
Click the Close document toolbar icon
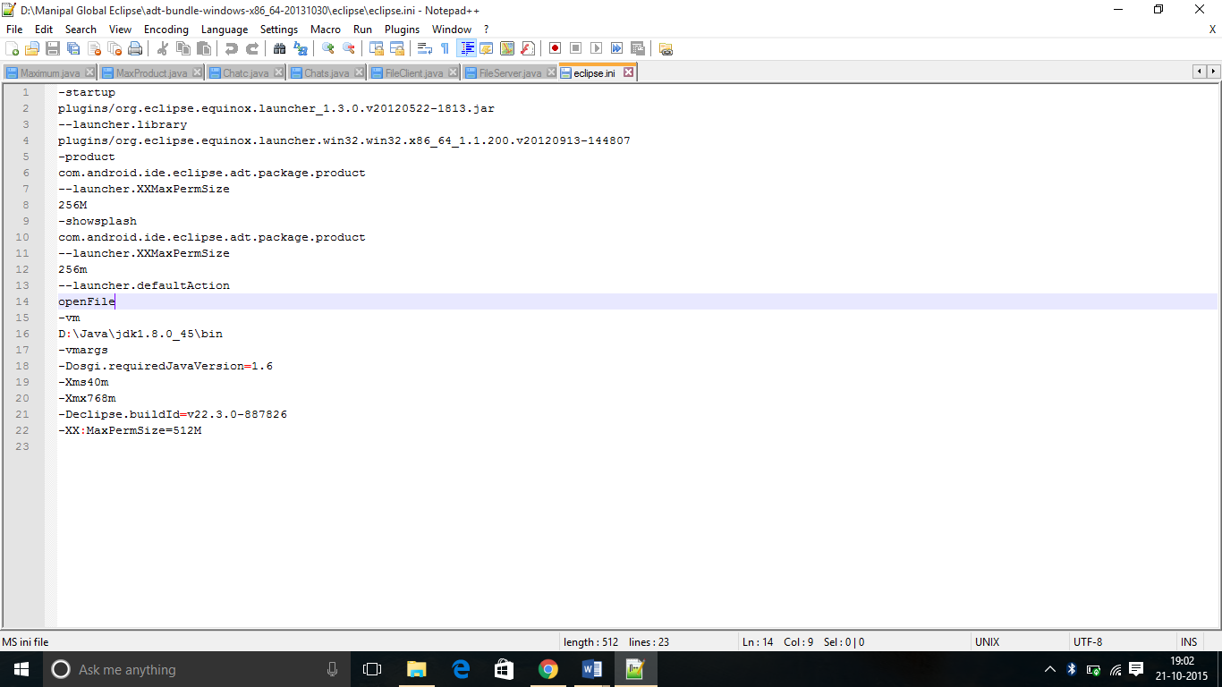[94, 48]
